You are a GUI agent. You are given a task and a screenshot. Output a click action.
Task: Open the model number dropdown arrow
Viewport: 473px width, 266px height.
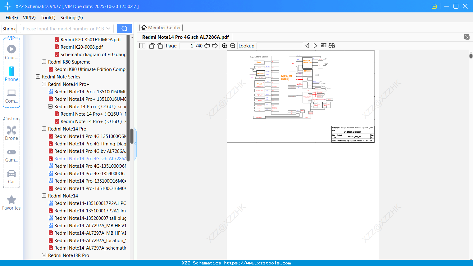point(108,29)
